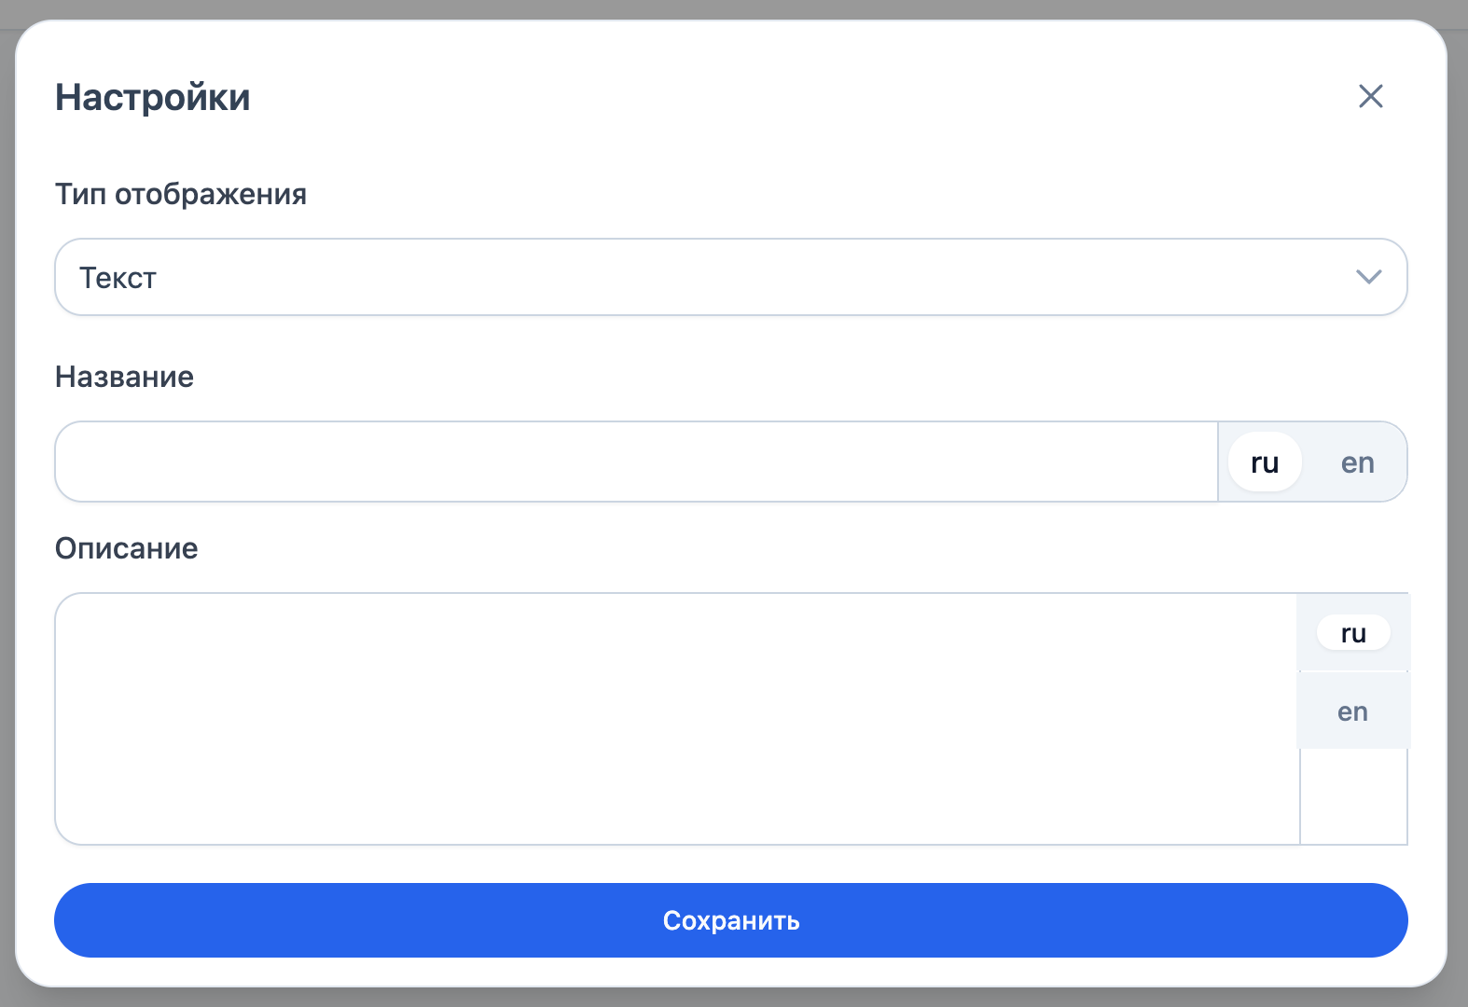
Task: Click the Название field label
Action: [x=125, y=377]
